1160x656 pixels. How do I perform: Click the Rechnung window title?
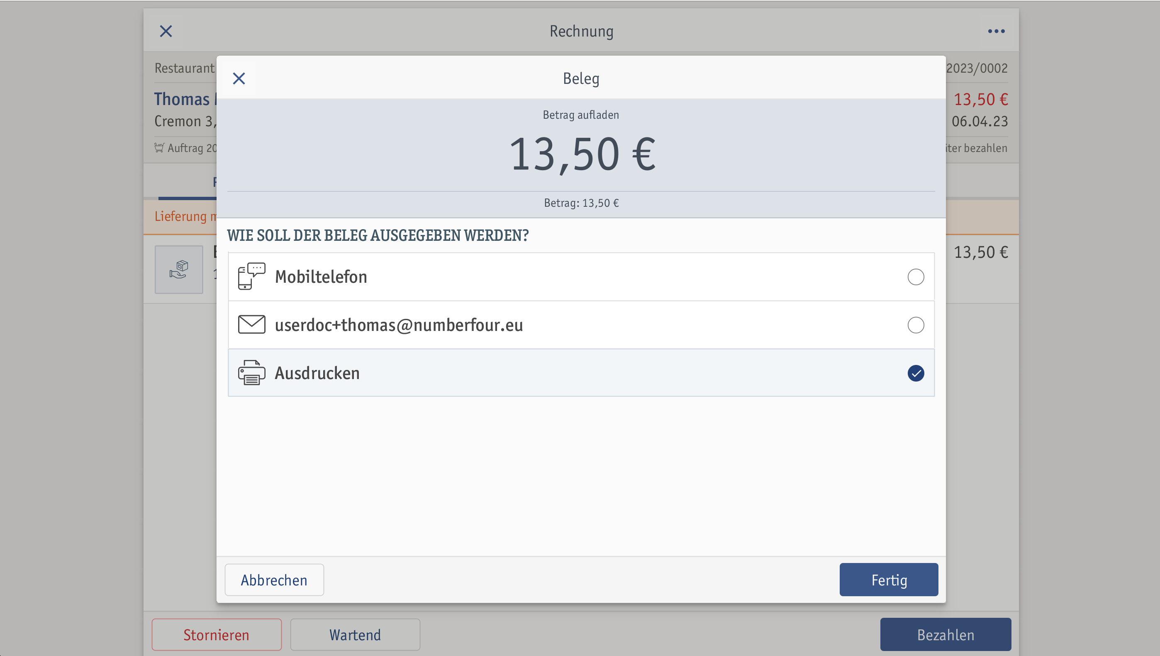(581, 31)
